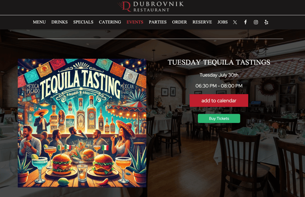The width and height of the screenshot is (305, 197).
Task: Click the add to calendar button
Action: [x=219, y=100]
